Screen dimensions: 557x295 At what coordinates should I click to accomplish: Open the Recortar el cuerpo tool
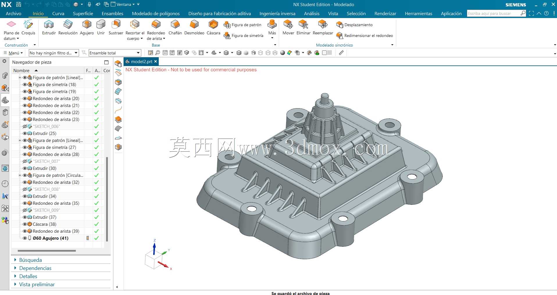tap(135, 30)
